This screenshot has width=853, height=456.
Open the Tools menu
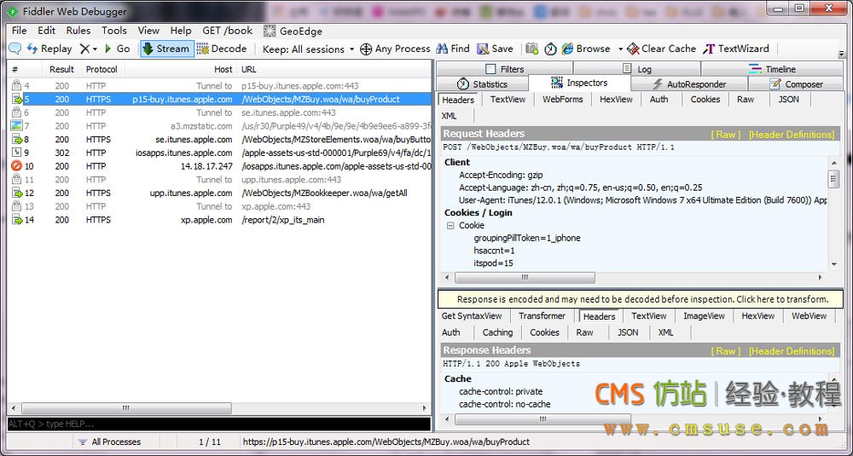pyautogui.click(x=114, y=31)
